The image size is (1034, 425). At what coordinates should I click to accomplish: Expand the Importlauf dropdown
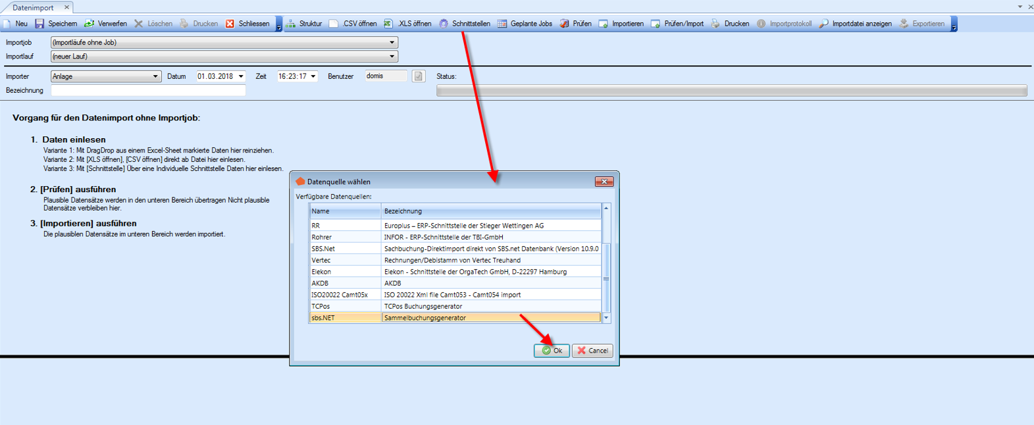392,57
